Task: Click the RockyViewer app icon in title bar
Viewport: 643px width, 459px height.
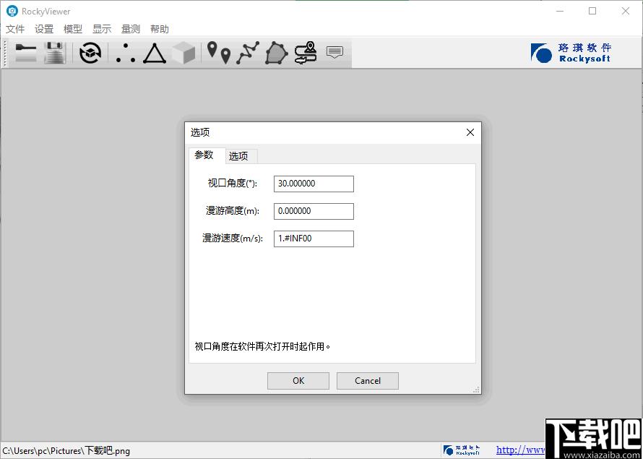Action: (12, 11)
